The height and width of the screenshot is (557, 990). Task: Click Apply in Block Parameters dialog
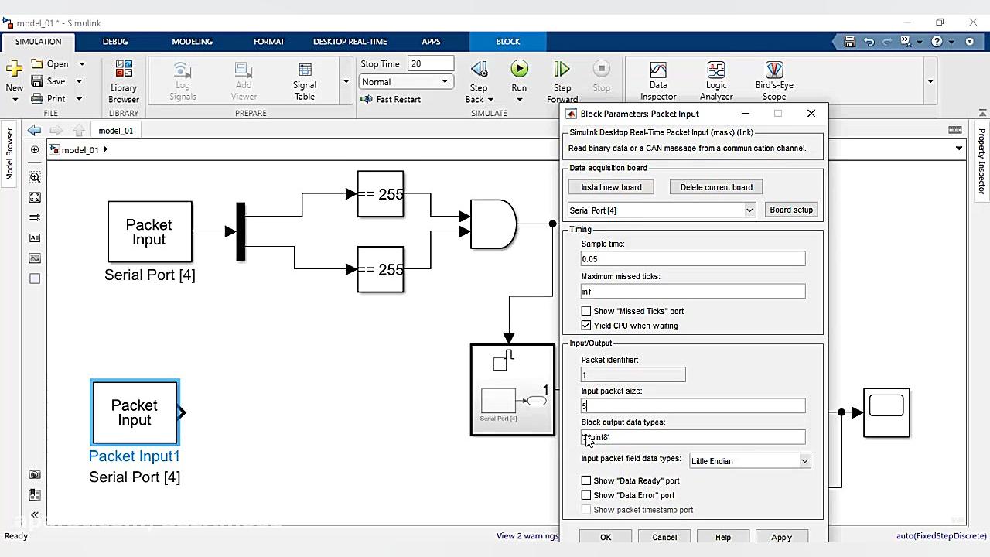pyautogui.click(x=781, y=537)
